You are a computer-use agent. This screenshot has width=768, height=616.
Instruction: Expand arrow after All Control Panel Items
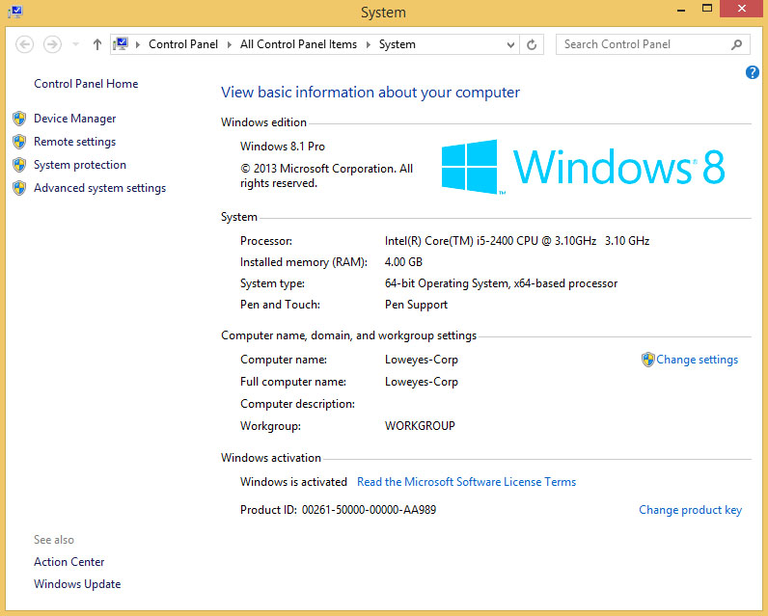368,44
